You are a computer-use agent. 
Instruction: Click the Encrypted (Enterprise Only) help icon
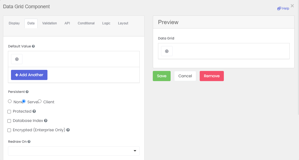pos(68,130)
